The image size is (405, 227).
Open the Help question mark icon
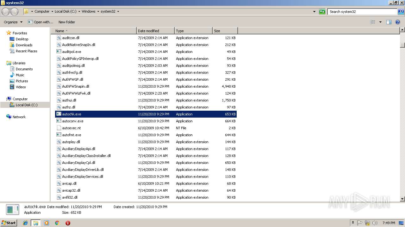[x=398, y=22]
